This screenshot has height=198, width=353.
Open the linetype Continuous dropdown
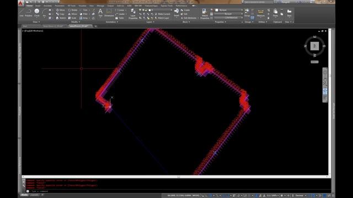pyautogui.click(x=228, y=18)
